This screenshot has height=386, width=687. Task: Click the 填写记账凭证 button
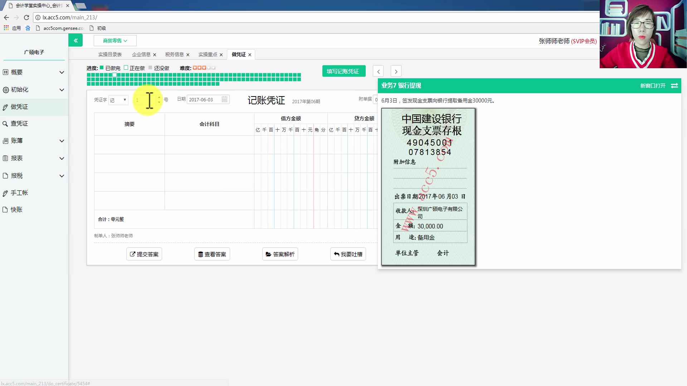(343, 71)
